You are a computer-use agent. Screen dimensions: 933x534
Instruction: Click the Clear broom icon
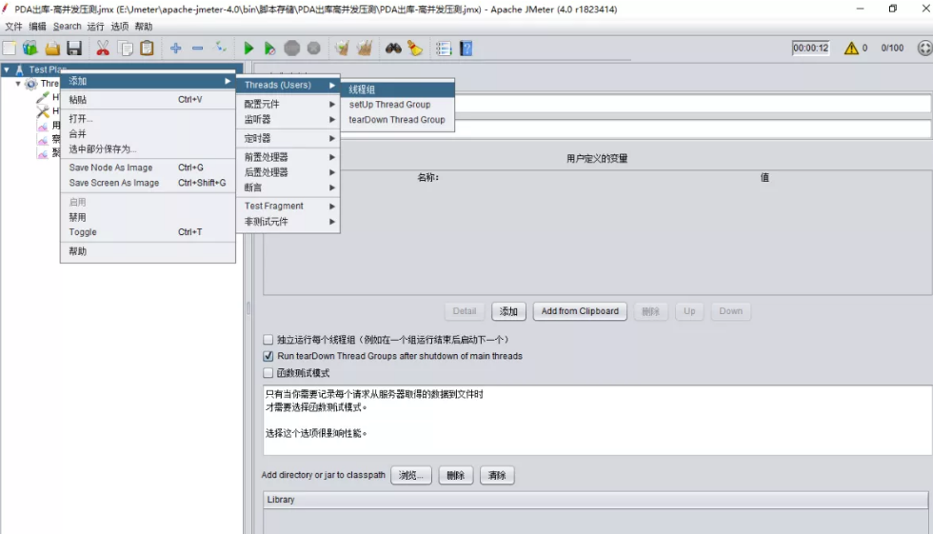coord(342,49)
